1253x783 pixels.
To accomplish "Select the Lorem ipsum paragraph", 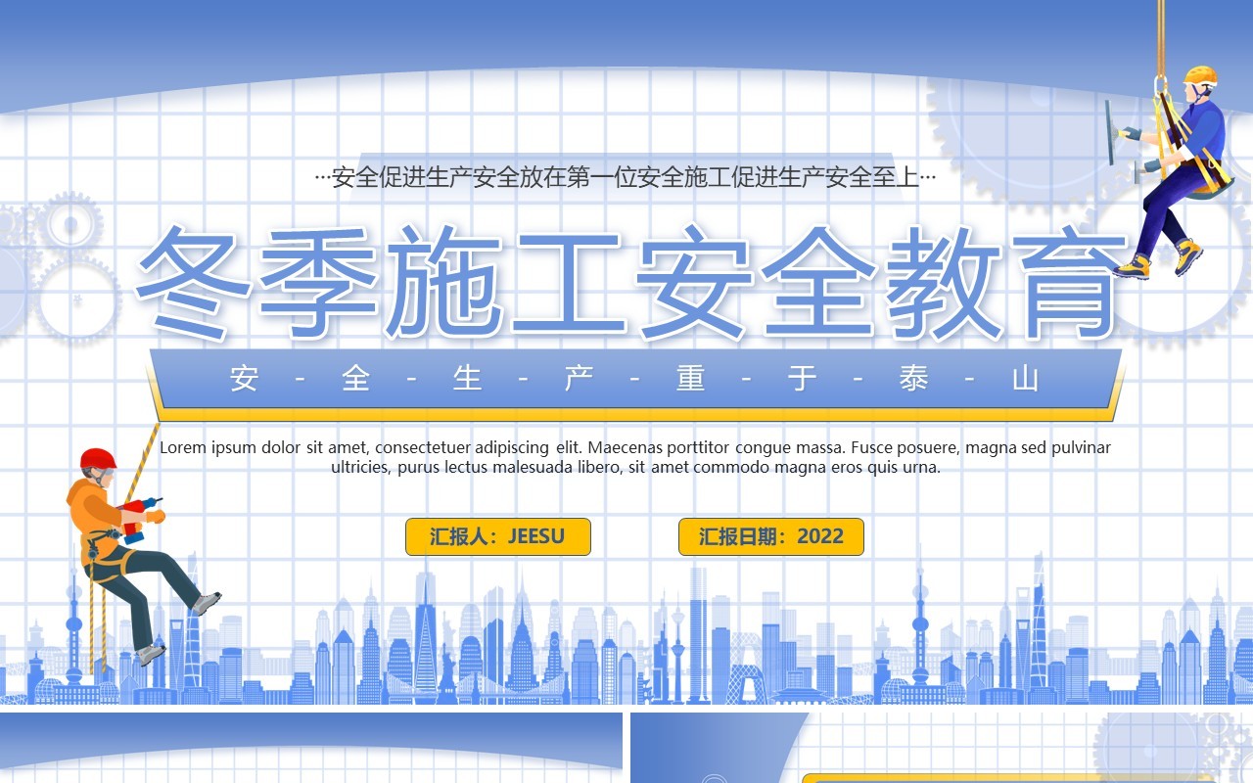I will (635, 457).
